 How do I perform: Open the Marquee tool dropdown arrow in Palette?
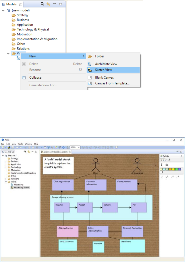click(x=167, y=160)
